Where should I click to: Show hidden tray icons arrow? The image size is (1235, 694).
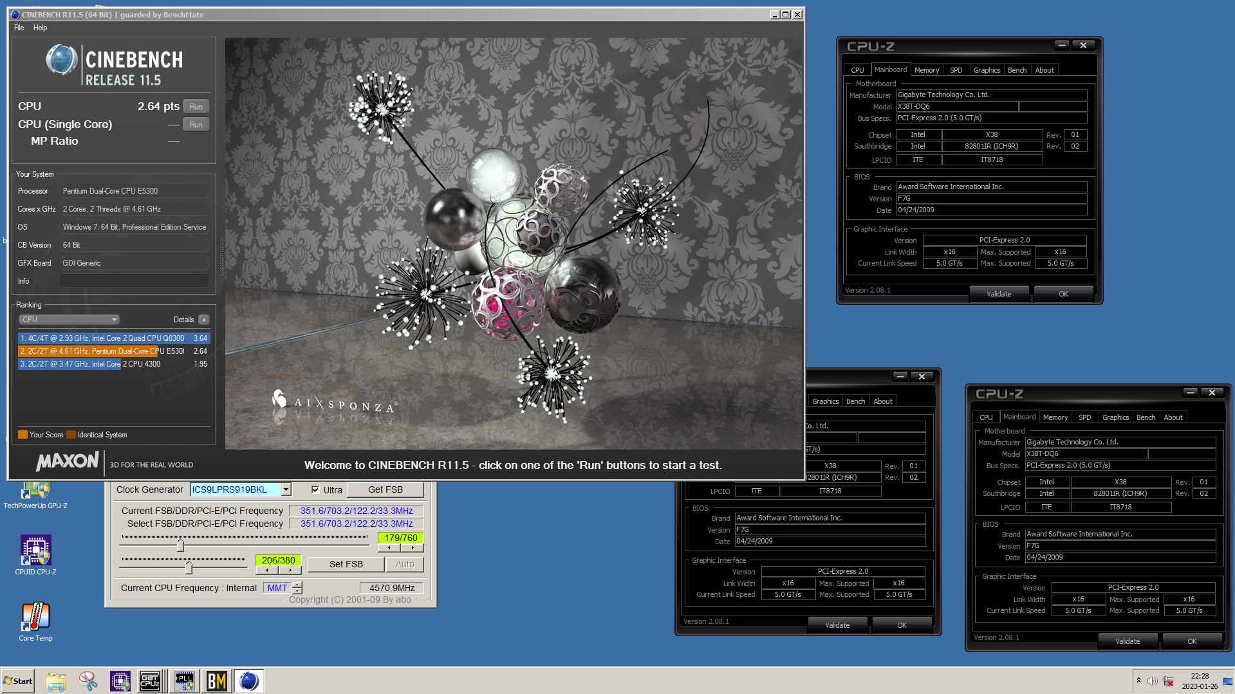1138,681
